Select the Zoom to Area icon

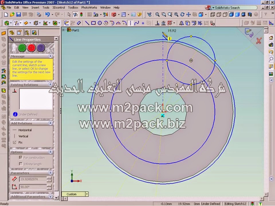pos(164,14)
